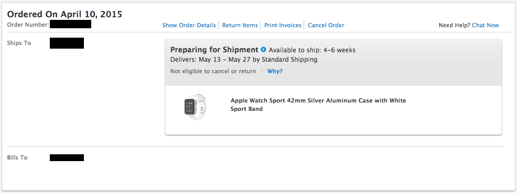Click the redacted order number box

[x=71, y=24]
